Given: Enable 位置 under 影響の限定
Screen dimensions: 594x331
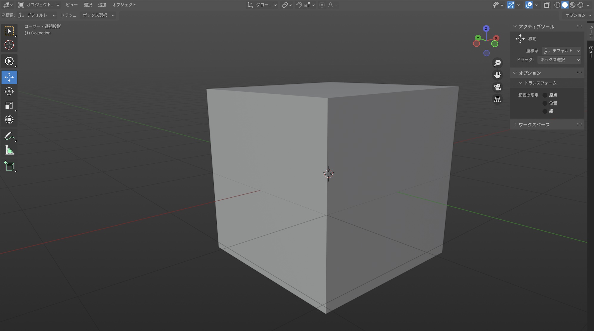Looking at the screenshot, I should [x=545, y=103].
